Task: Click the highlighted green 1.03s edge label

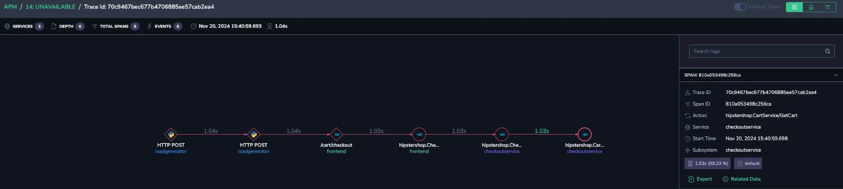Action: tap(542, 131)
